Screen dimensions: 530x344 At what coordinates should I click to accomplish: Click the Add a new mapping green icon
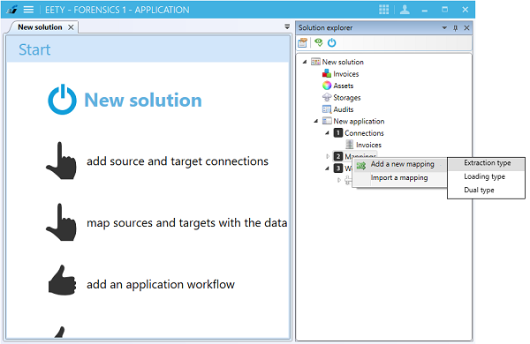(x=361, y=165)
